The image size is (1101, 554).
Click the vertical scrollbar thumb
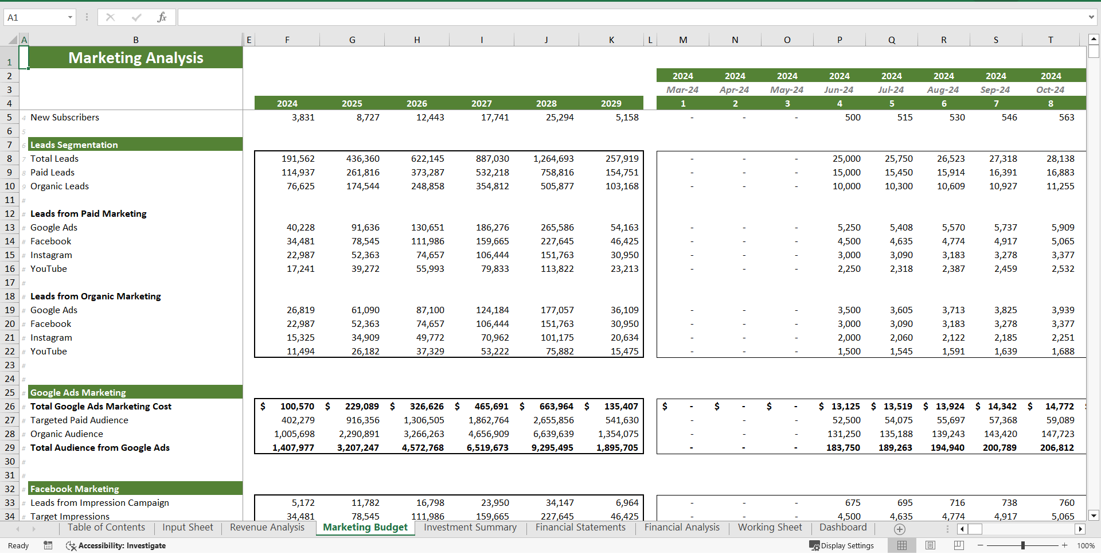[1094, 52]
